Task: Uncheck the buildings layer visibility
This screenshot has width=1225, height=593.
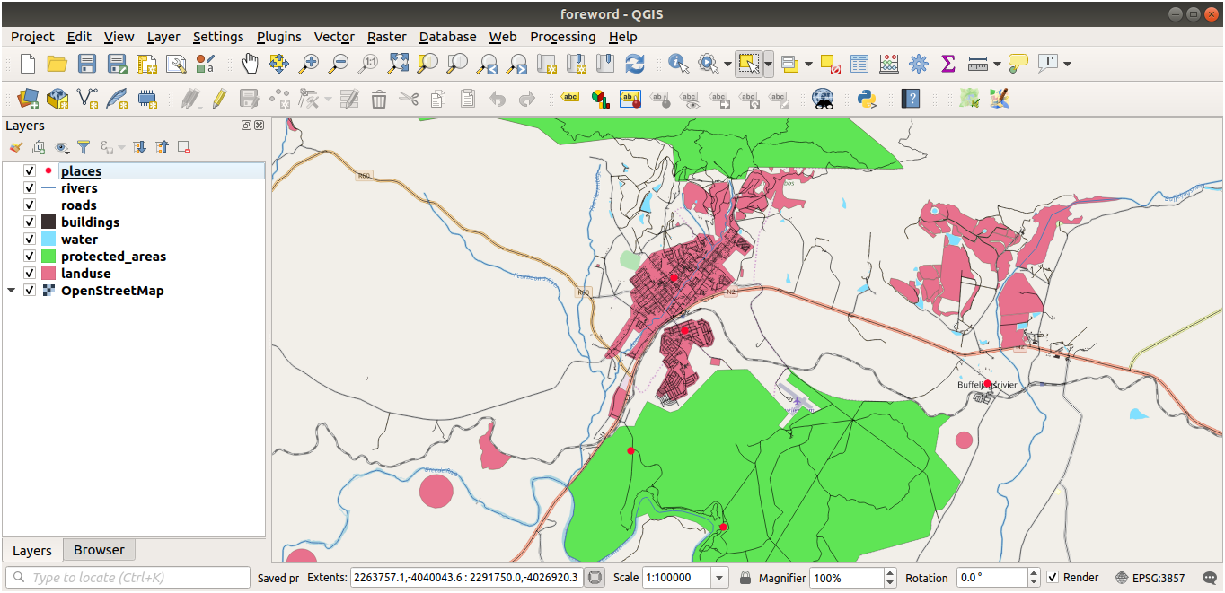Action: 30,222
